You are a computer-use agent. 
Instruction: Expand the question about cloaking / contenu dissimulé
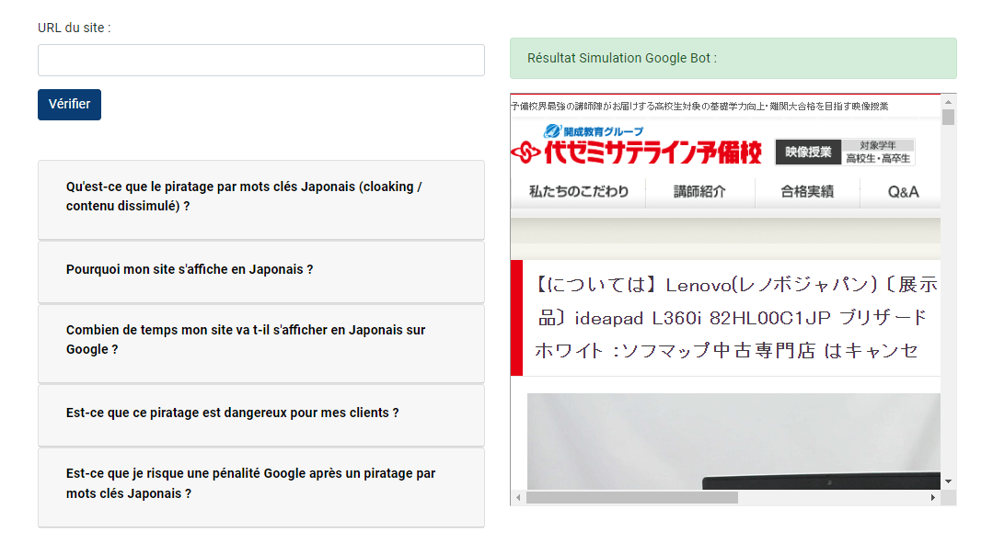261,199
